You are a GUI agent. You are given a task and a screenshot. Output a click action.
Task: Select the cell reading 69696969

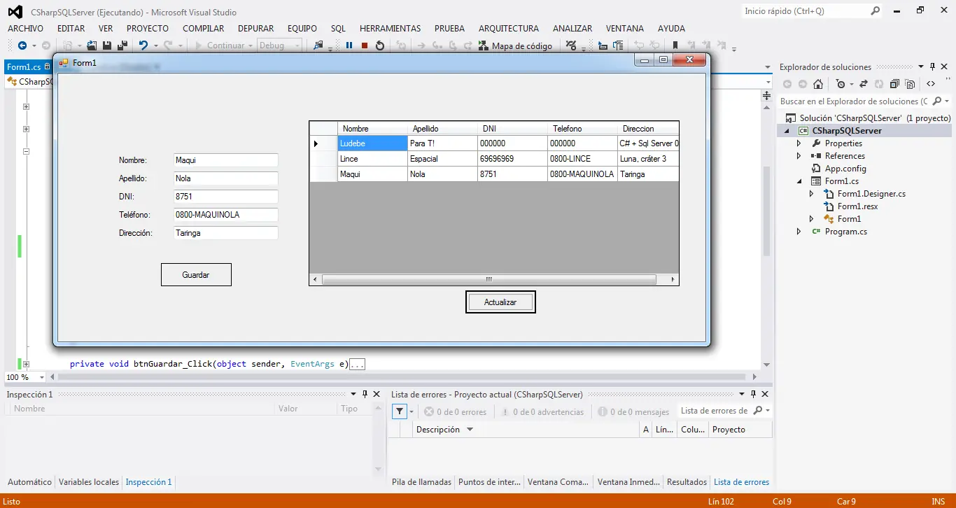[512, 159]
